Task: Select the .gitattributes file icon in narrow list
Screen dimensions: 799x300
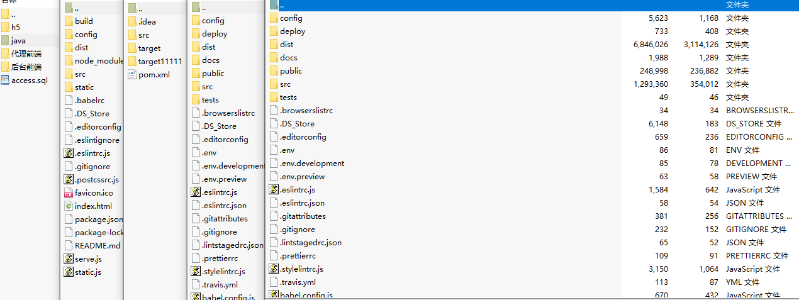Action: 196,219
